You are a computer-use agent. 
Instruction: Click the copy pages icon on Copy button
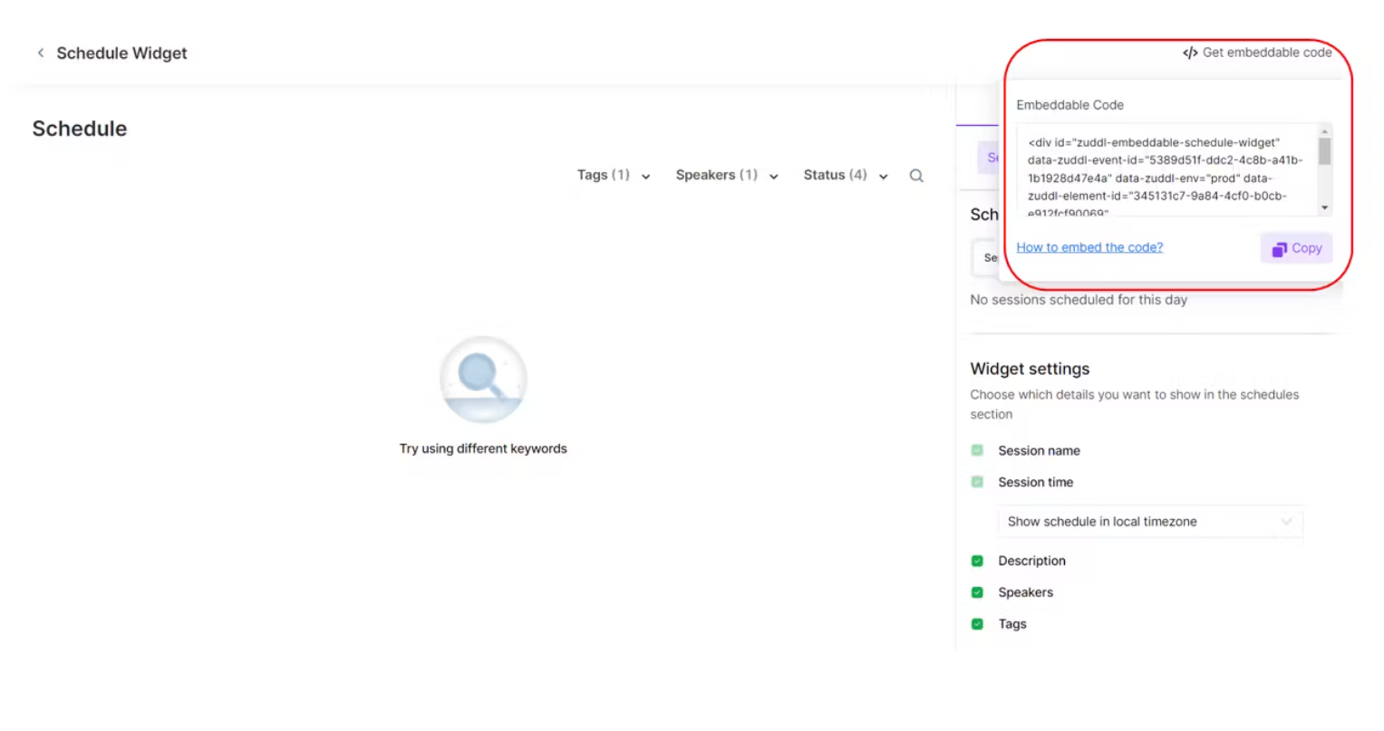pyautogui.click(x=1280, y=248)
